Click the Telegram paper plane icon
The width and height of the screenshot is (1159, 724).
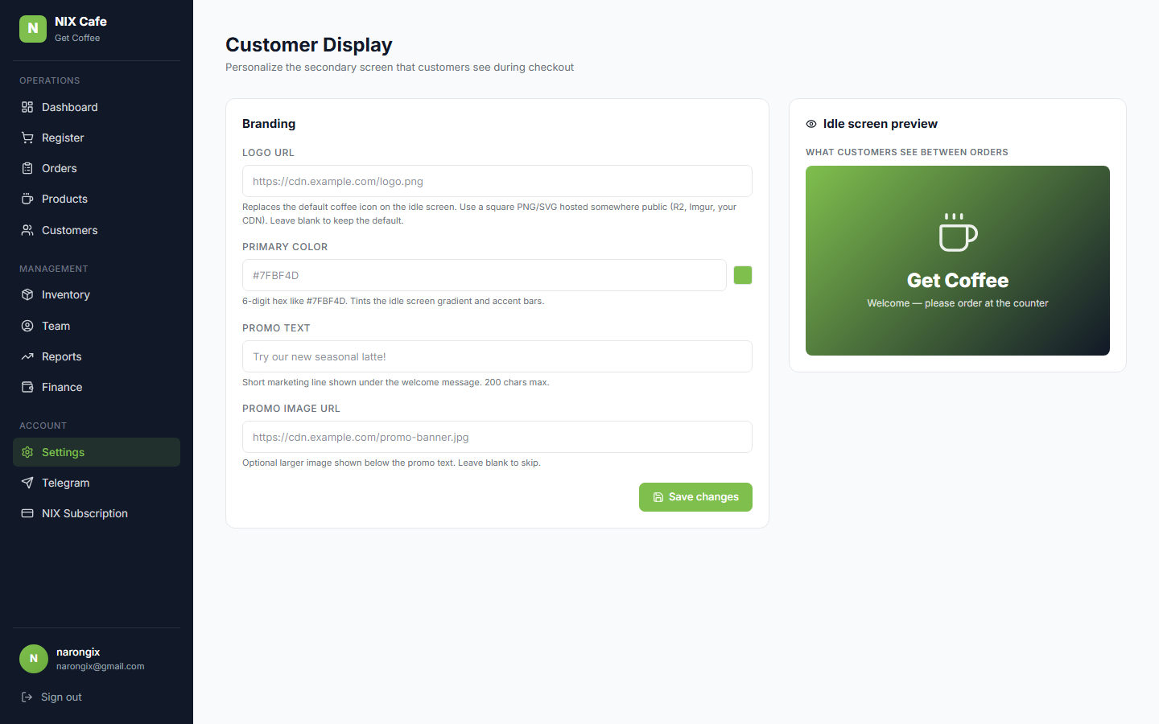[27, 483]
